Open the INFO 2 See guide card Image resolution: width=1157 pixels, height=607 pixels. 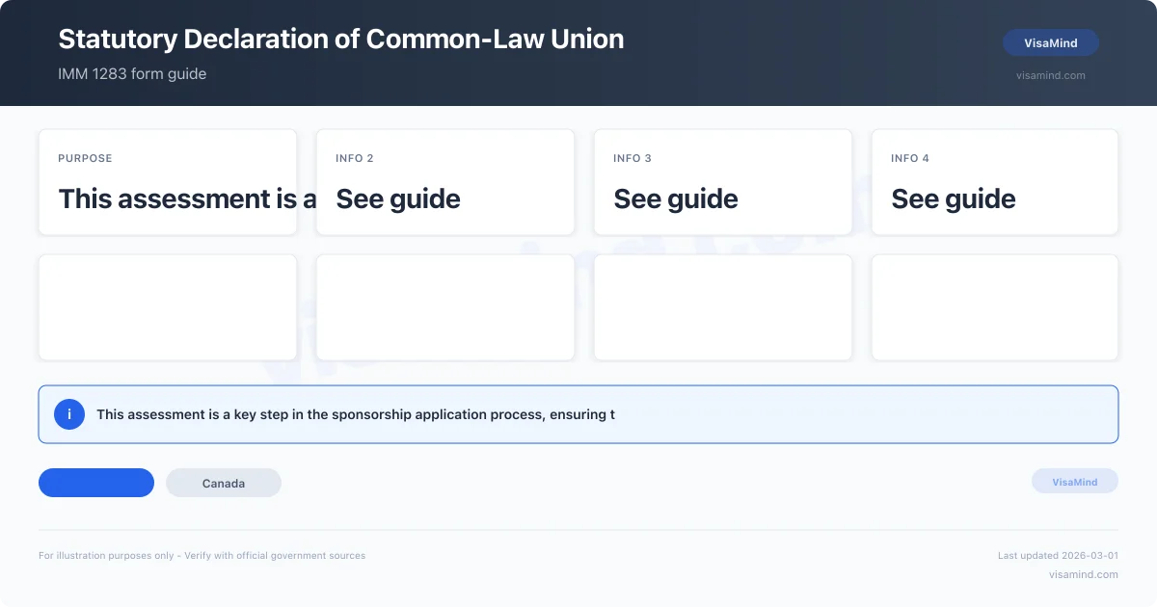pos(445,182)
